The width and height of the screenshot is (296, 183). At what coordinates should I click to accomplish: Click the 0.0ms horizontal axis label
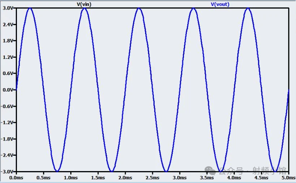(16, 178)
